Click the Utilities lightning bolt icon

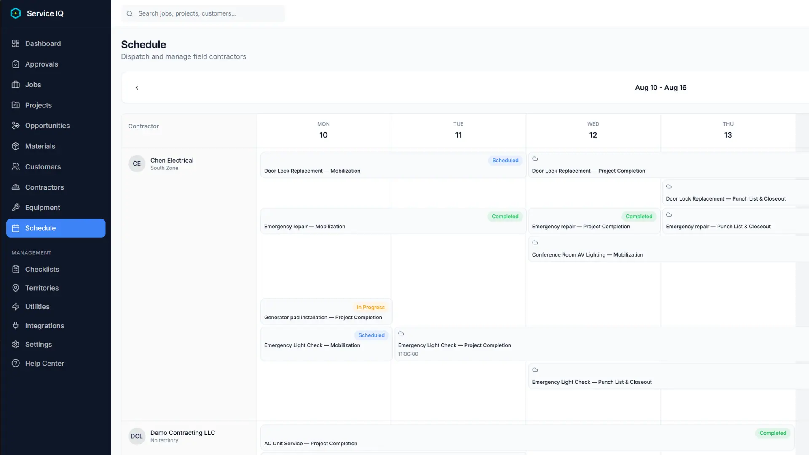[x=16, y=307]
